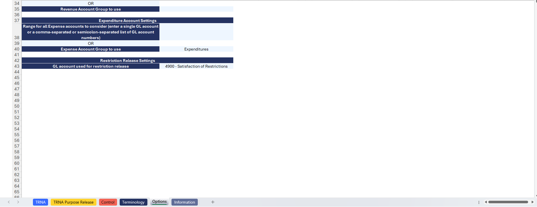Select row 42 header
The image size is (537, 207).
pyautogui.click(x=17, y=61)
